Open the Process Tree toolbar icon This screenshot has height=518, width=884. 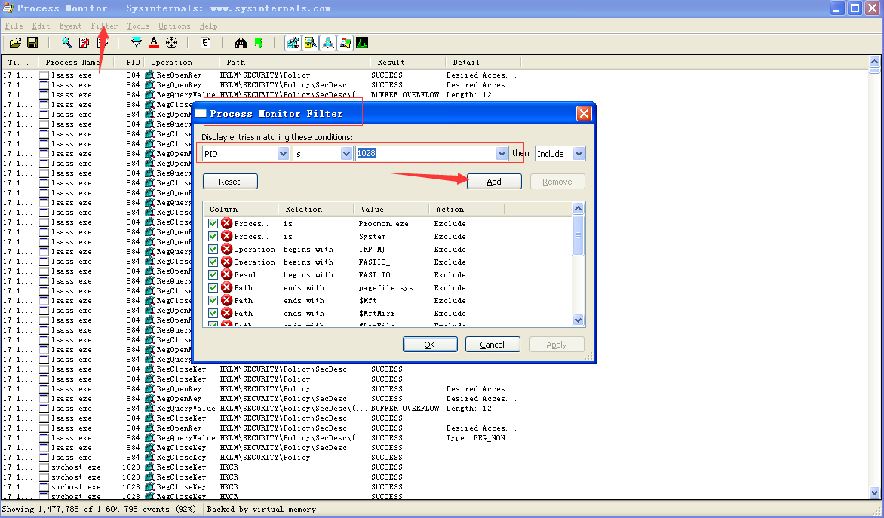(x=206, y=43)
